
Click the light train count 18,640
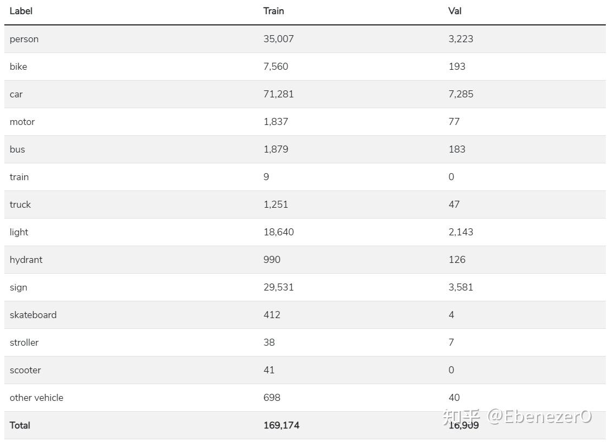tap(278, 232)
